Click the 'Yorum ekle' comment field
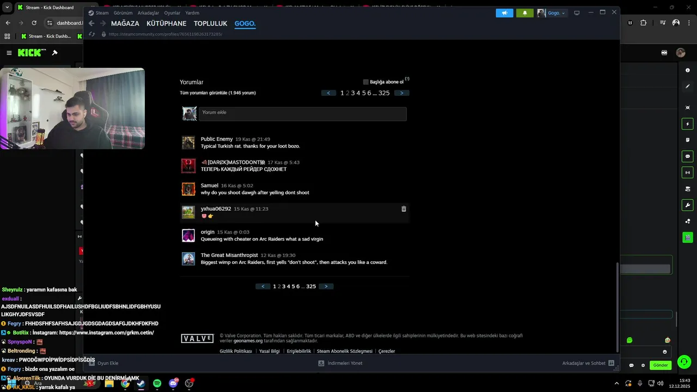This screenshot has height=392, width=697. (x=303, y=113)
